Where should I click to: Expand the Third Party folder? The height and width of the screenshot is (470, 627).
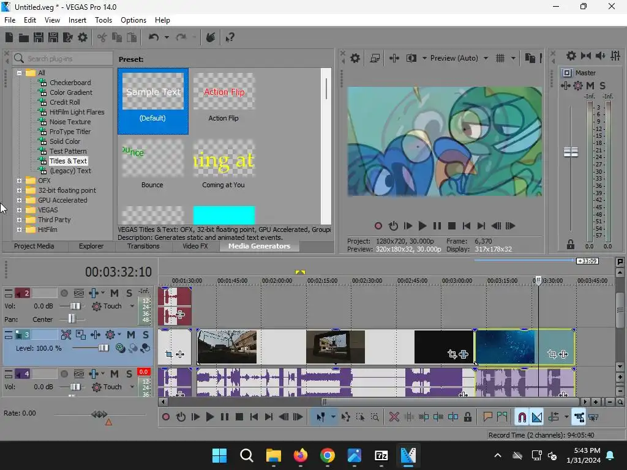tap(19, 220)
